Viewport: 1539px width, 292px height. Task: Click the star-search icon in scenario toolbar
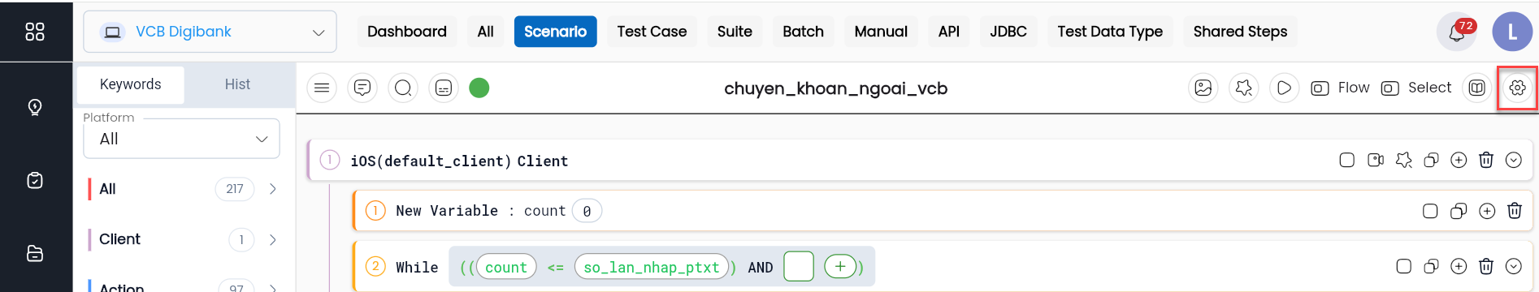1244,88
